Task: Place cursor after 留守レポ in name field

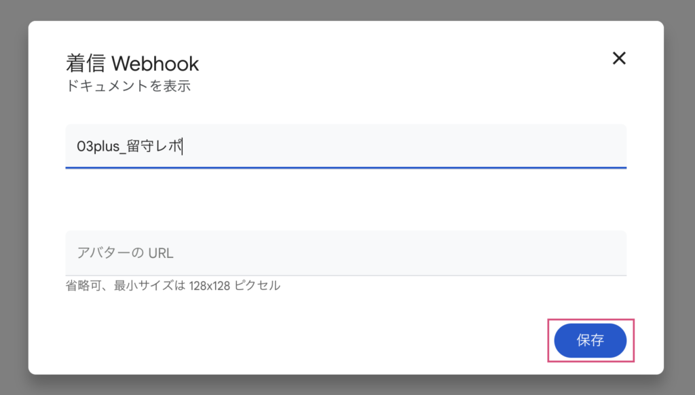Action: [x=184, y=147]
